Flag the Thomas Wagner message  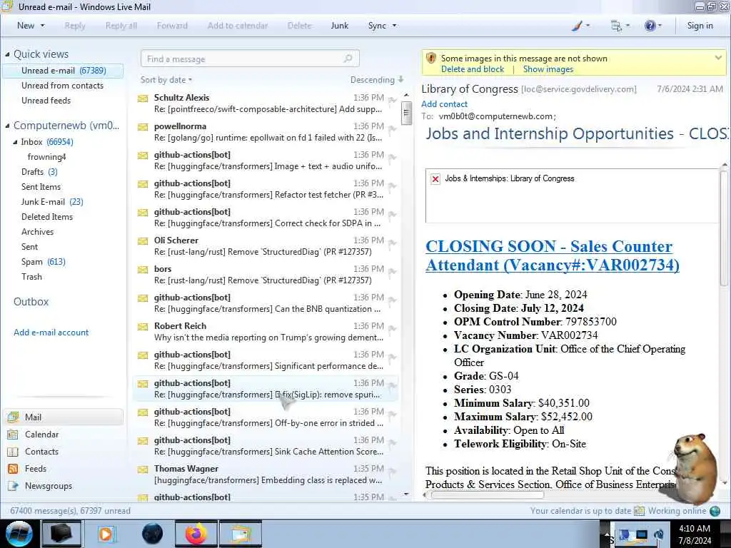[x=392, y=471]
